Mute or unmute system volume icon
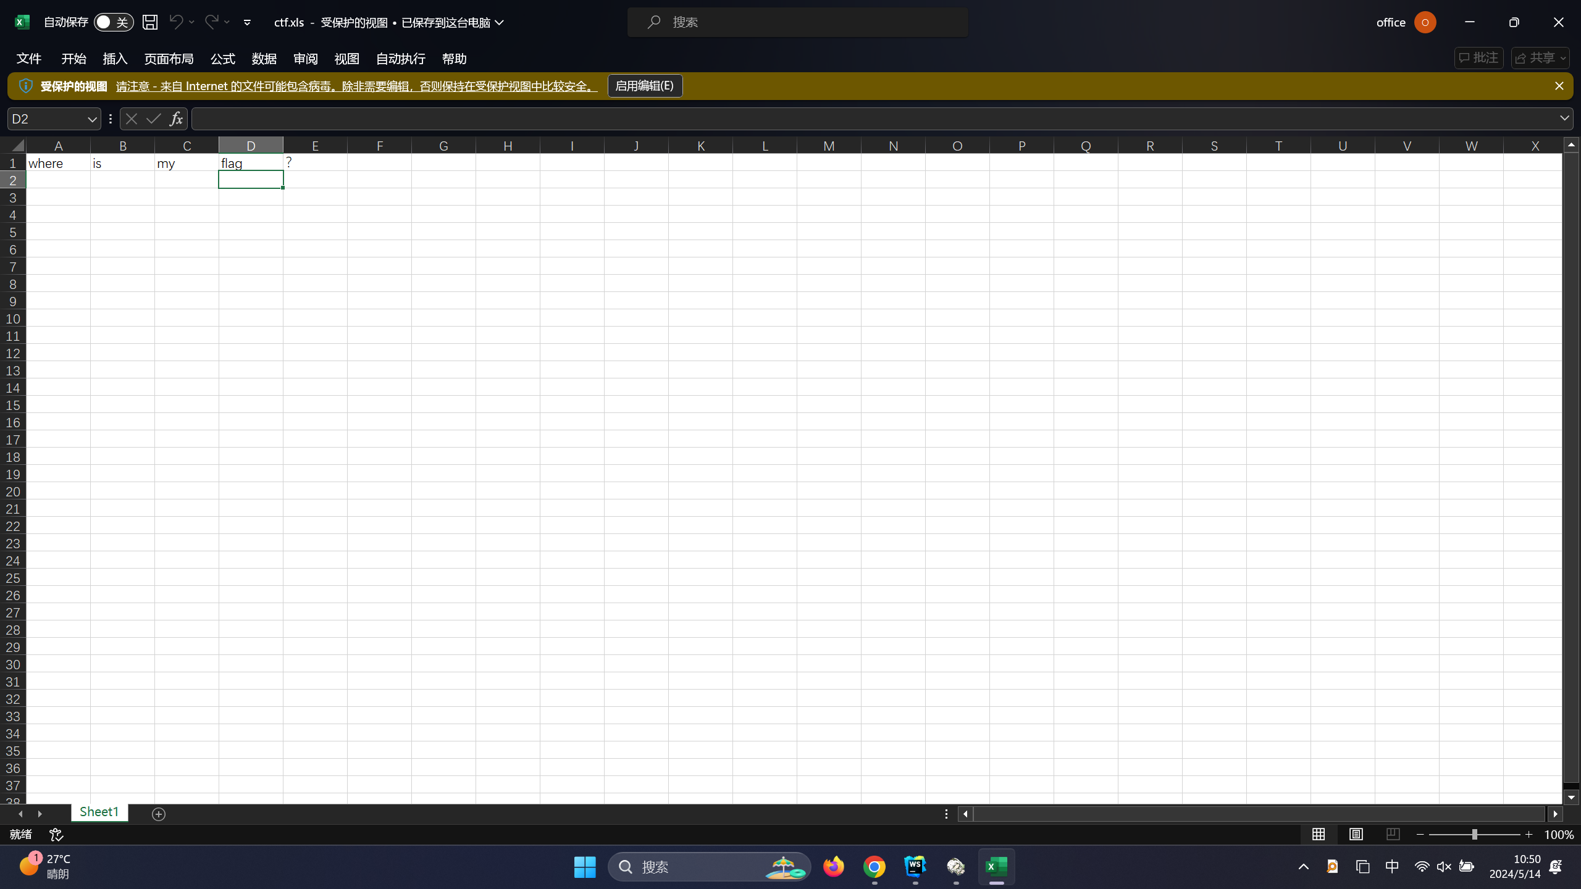Image resolution: width=1581 pixels, height=889 pixels. coord(1443,867)
